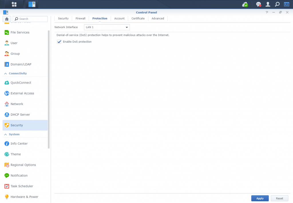Apply the protection settings
The image size is (293, 203).
coord(260,198)
